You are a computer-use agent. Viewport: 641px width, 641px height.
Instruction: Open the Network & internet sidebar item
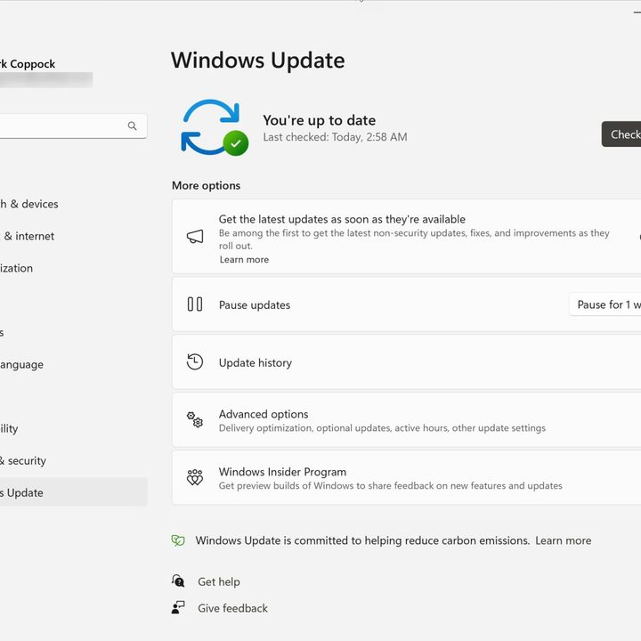74,236
